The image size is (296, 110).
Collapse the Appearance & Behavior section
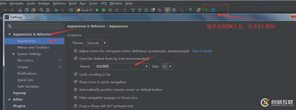coord(10,34)
